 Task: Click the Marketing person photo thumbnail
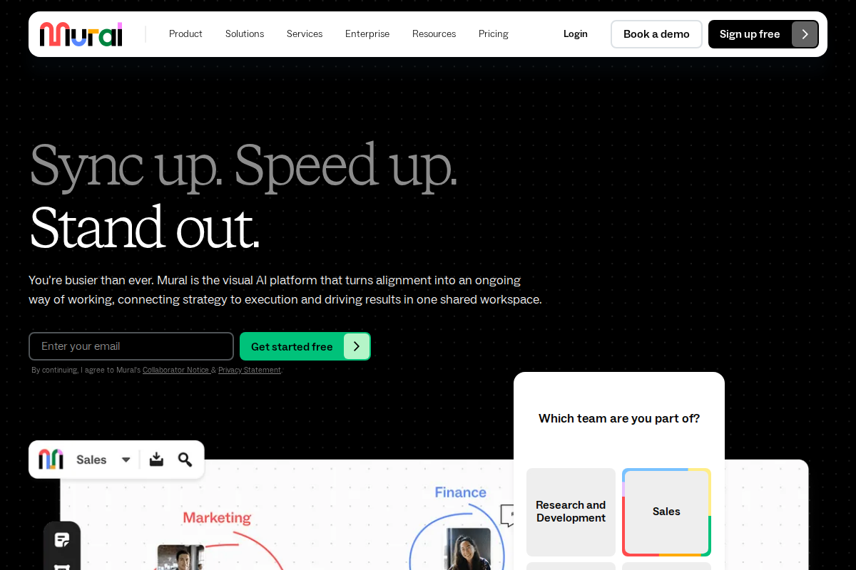tap(180, 557)
